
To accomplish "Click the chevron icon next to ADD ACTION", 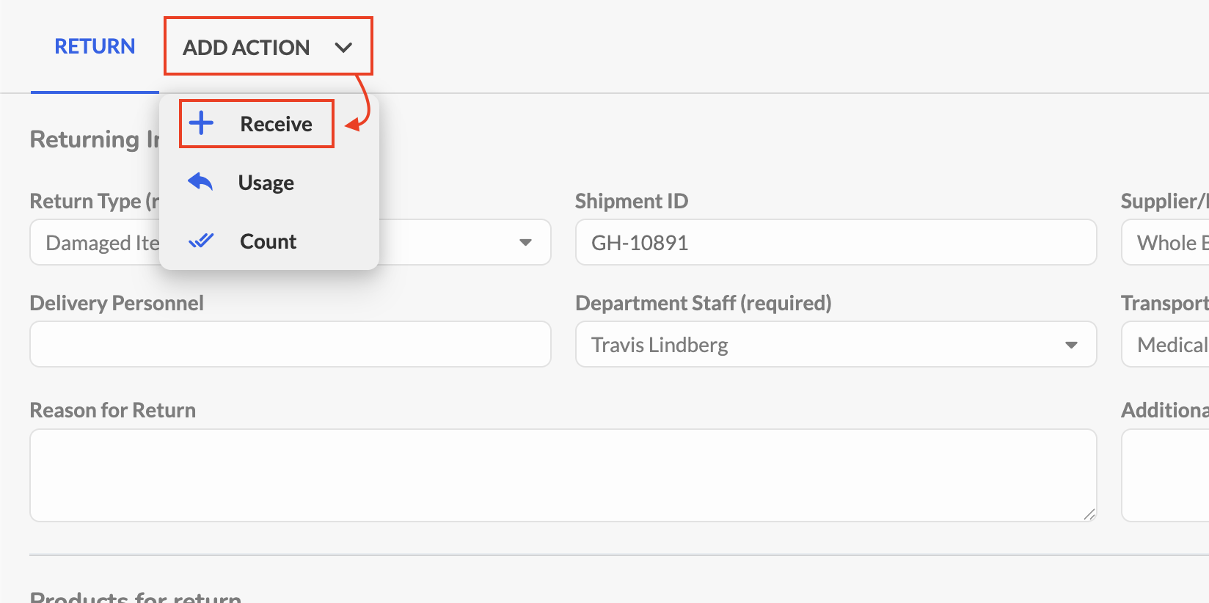I will pyautogui.click(x=343, y=48).
